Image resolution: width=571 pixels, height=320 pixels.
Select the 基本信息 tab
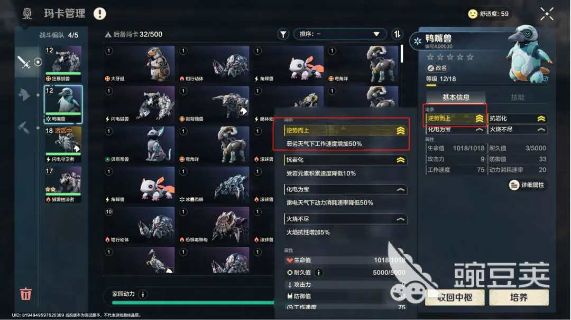(x=456, y=98)
